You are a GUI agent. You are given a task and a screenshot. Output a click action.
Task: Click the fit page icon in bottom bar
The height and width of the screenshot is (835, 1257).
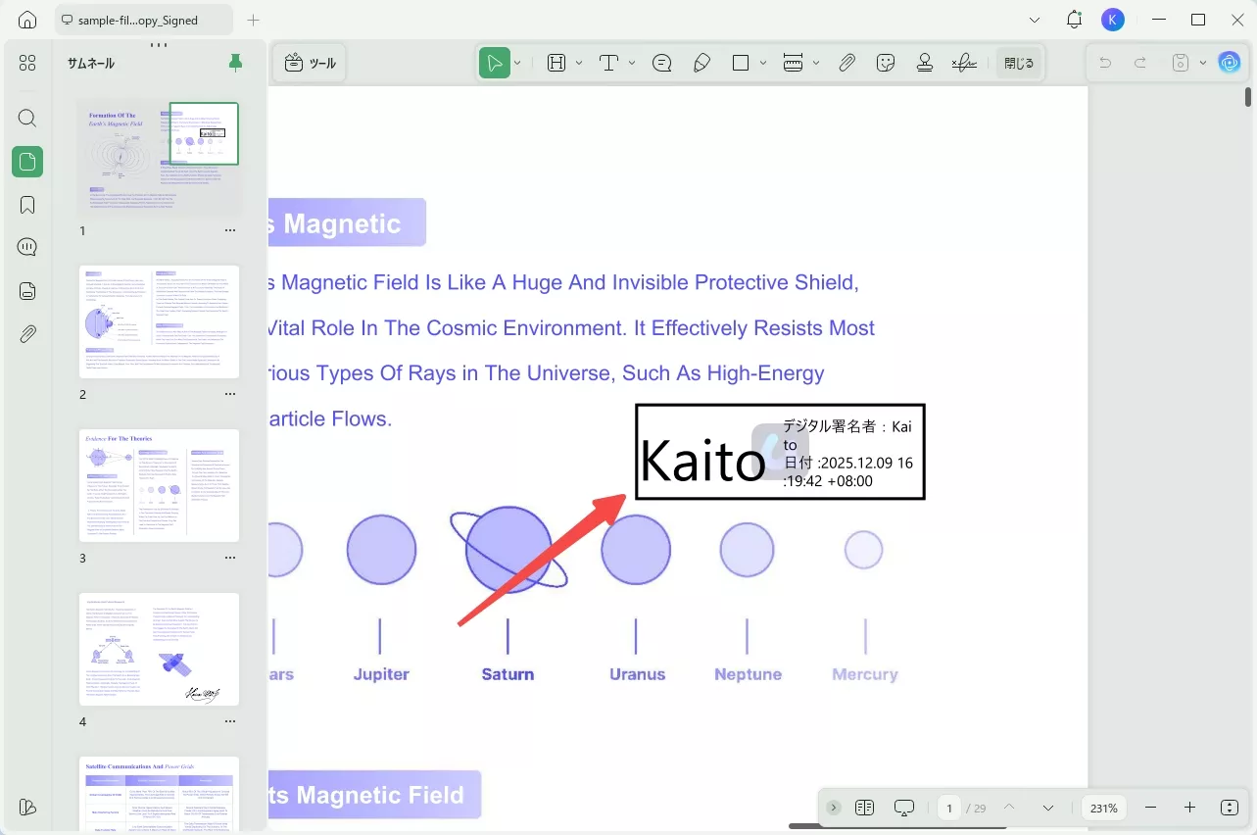(x=1230, y=808)
